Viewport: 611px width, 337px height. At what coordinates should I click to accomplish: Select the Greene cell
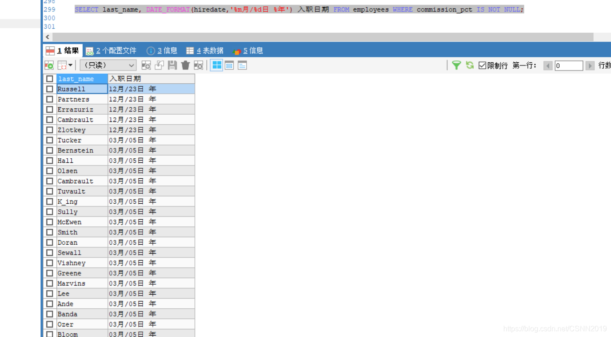(82, 273)
